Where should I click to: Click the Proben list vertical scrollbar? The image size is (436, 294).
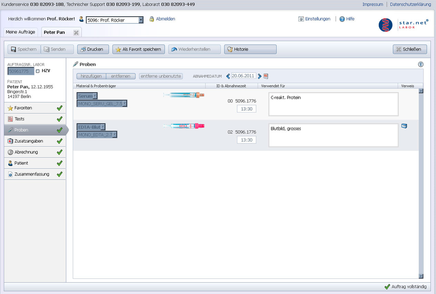point(420,181)
